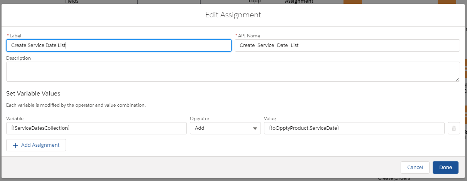Cancel the Edit Assignment dialog
This screenshot has height=181, width=467.
point(415,168)
